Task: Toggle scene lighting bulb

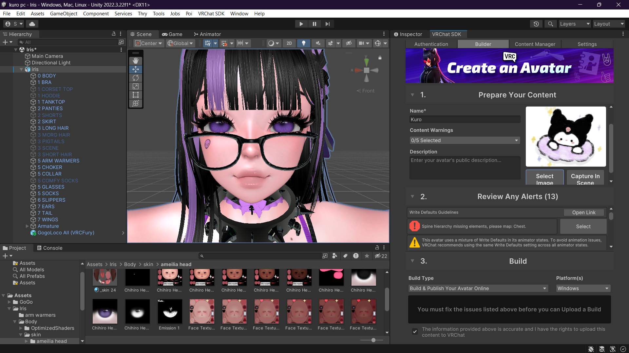Action: click(304, 43)
